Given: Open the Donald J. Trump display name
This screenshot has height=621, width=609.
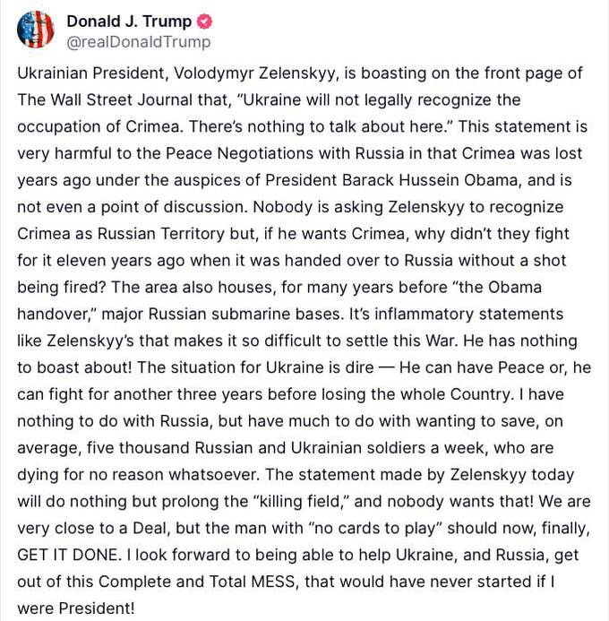Looking at the screenshot, I should coord(129,22).
